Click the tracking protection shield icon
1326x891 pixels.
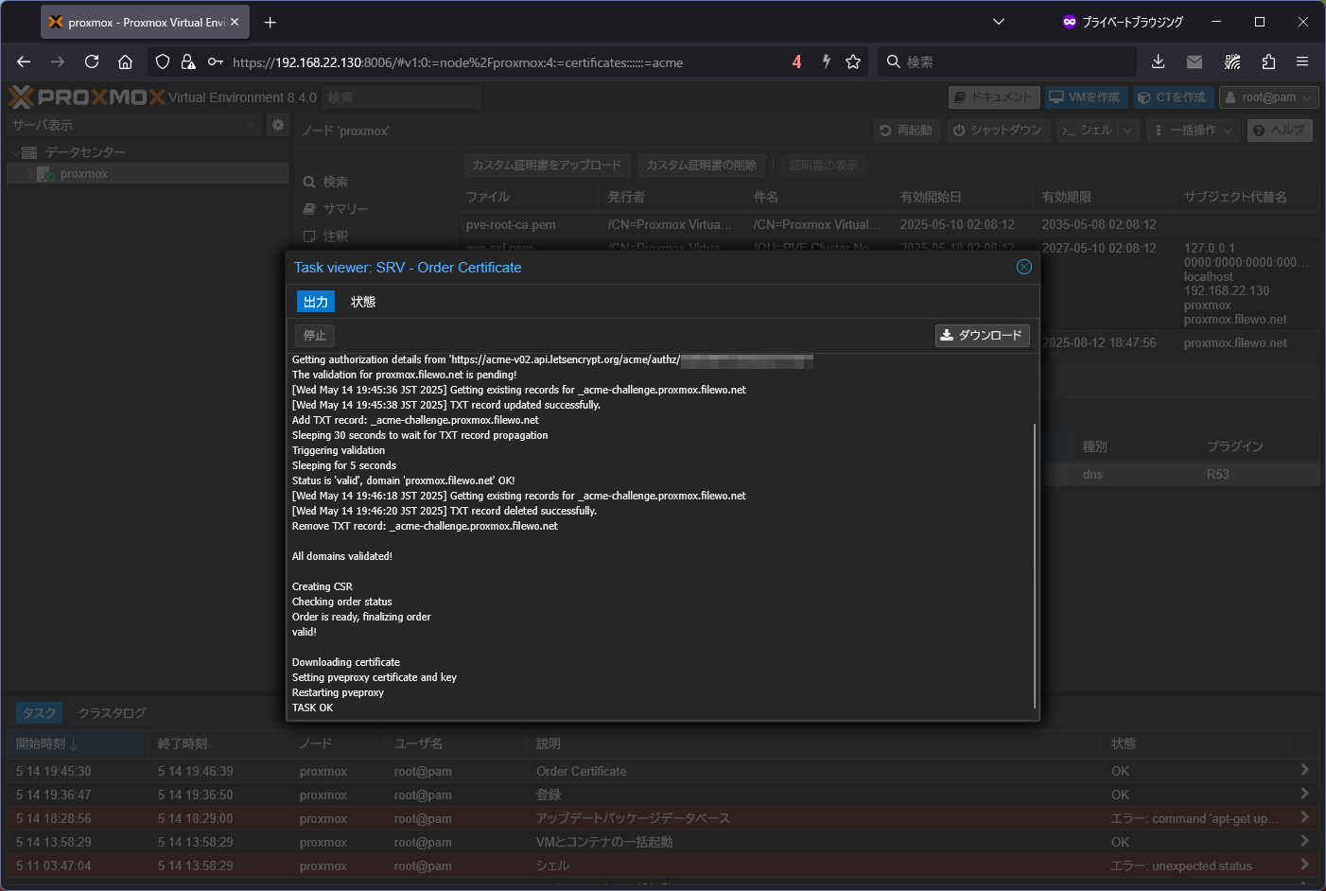pyautogui.click(x=163, y=61)
